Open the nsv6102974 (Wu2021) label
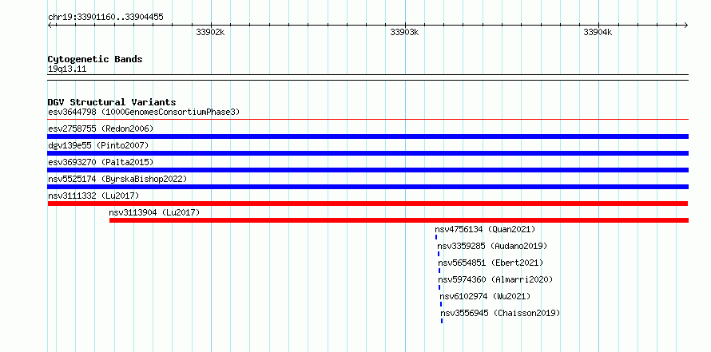 pos(485,296)
